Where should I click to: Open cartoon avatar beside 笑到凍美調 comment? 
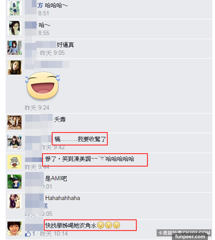coord(14,162)
